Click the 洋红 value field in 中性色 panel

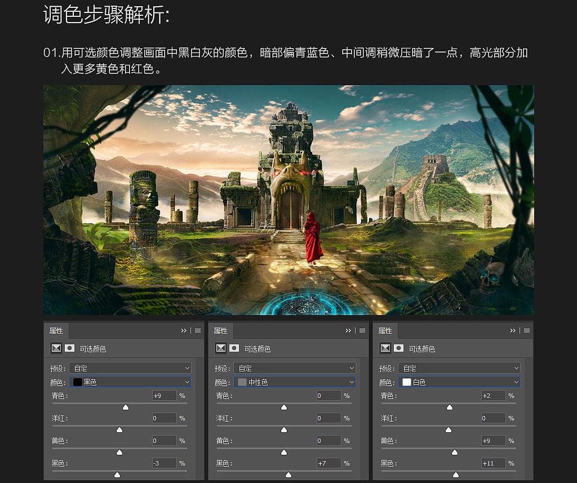click(329, 418)
